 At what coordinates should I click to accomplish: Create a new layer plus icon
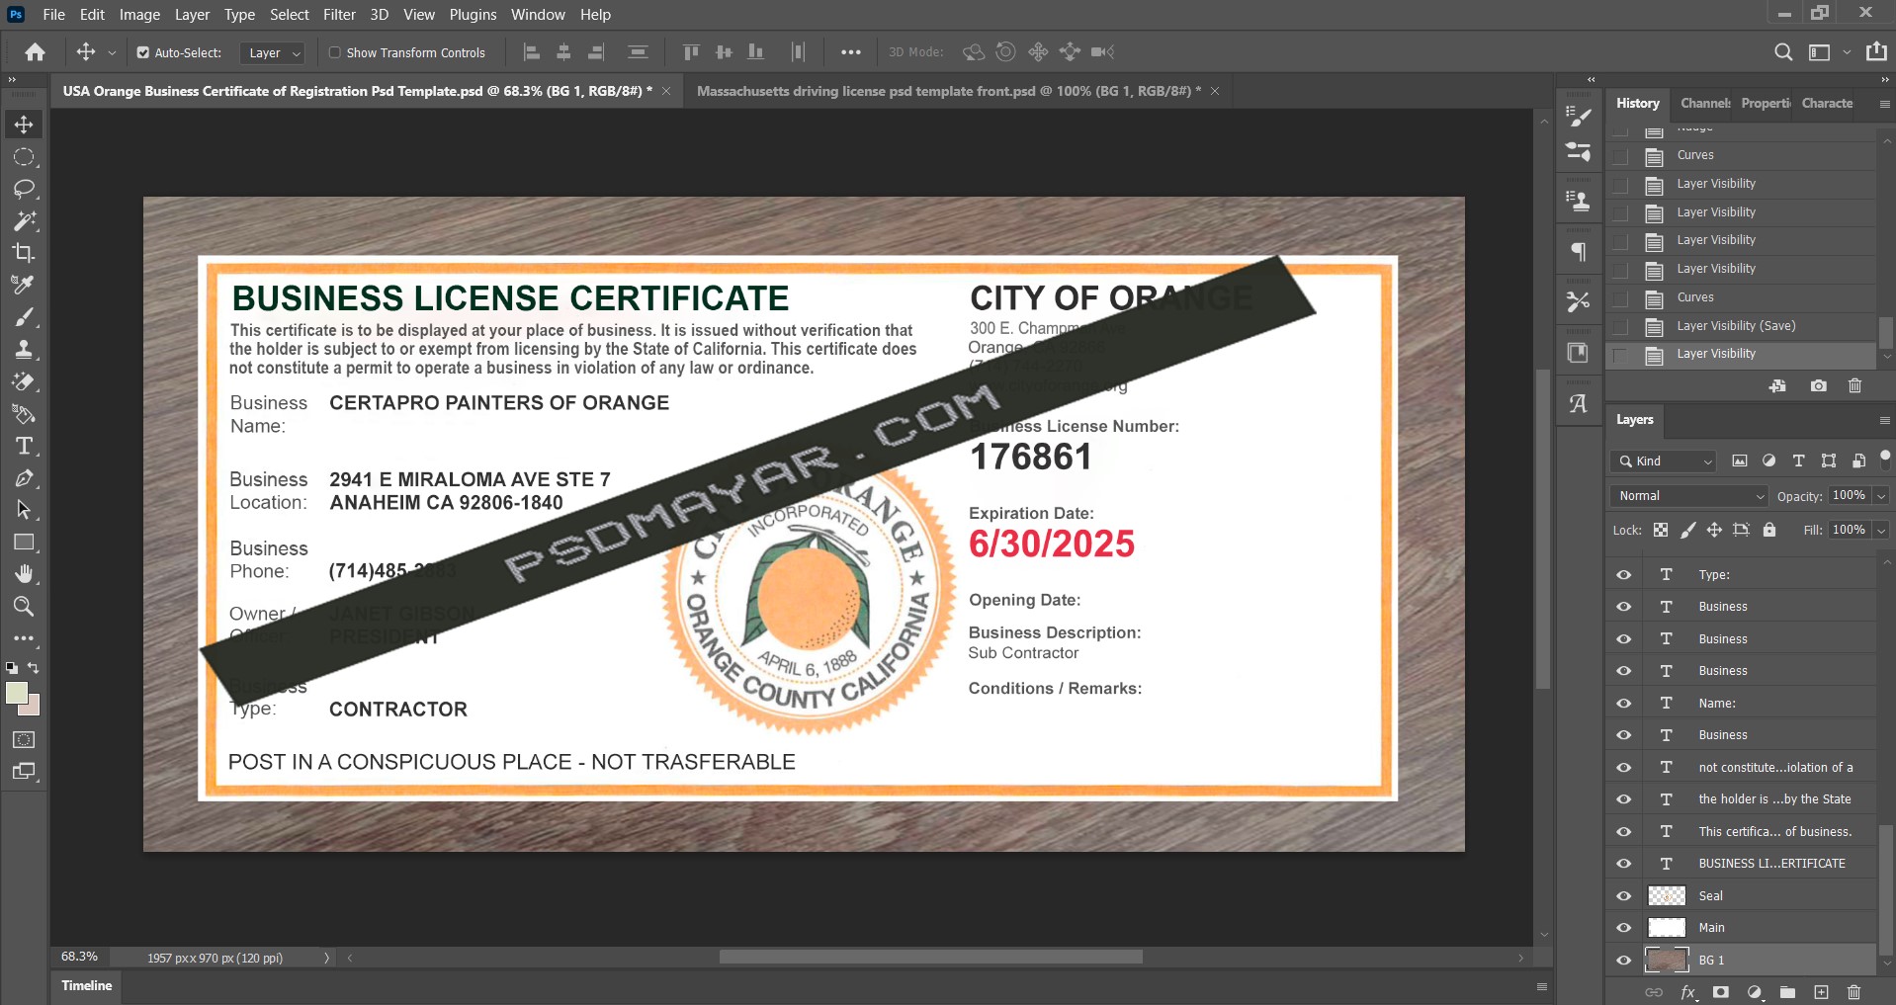click(1821, 992)
